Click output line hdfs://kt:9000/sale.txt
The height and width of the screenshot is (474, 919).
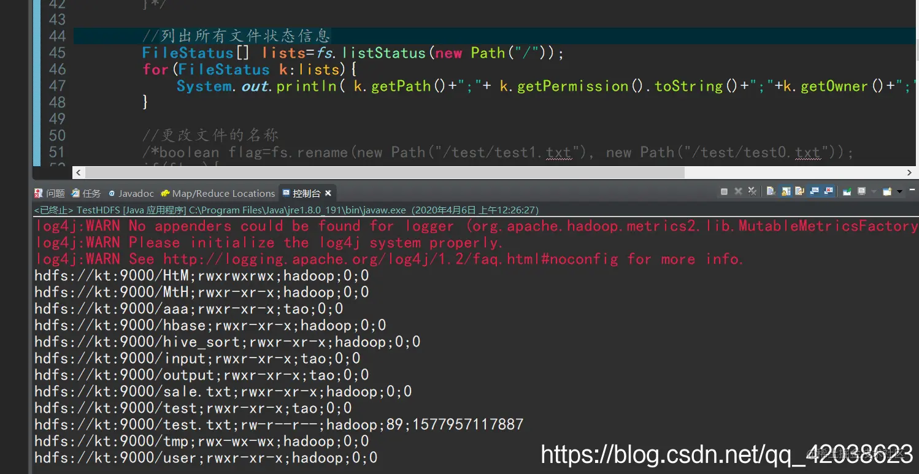coord(223,391)
